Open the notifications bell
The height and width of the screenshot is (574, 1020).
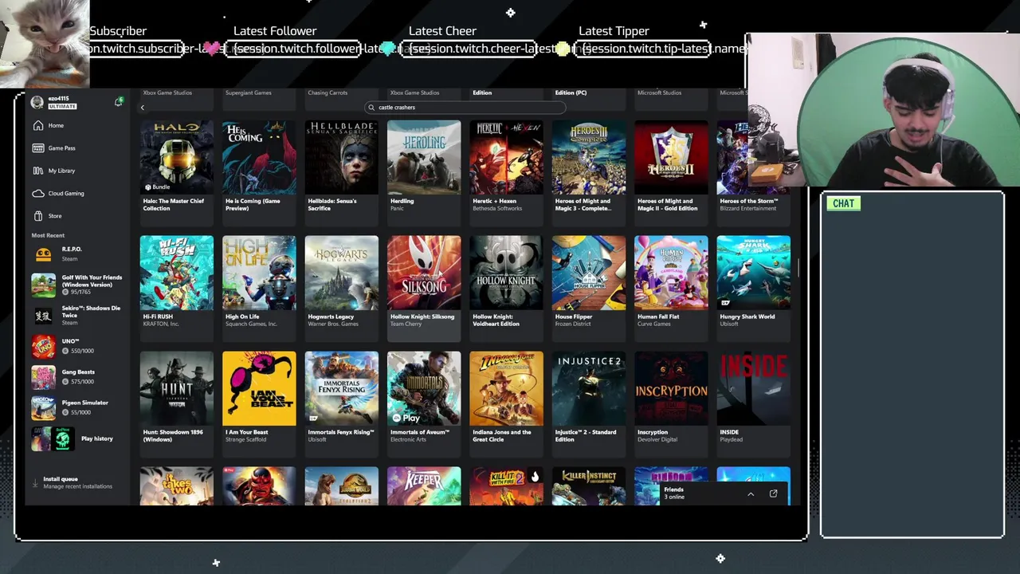pyautogui.click(x=118, y=102)
